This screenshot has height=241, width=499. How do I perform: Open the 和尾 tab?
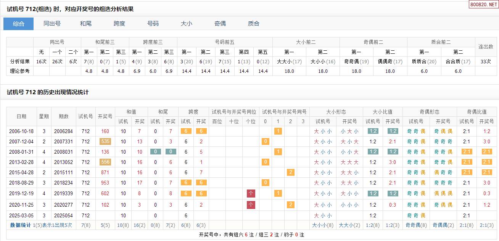point(86,24)
